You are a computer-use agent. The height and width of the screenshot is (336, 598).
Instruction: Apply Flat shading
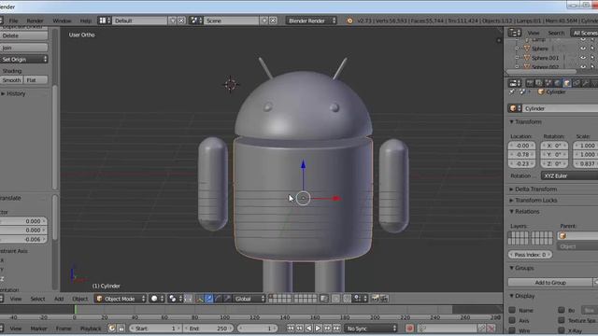point(36,80)
